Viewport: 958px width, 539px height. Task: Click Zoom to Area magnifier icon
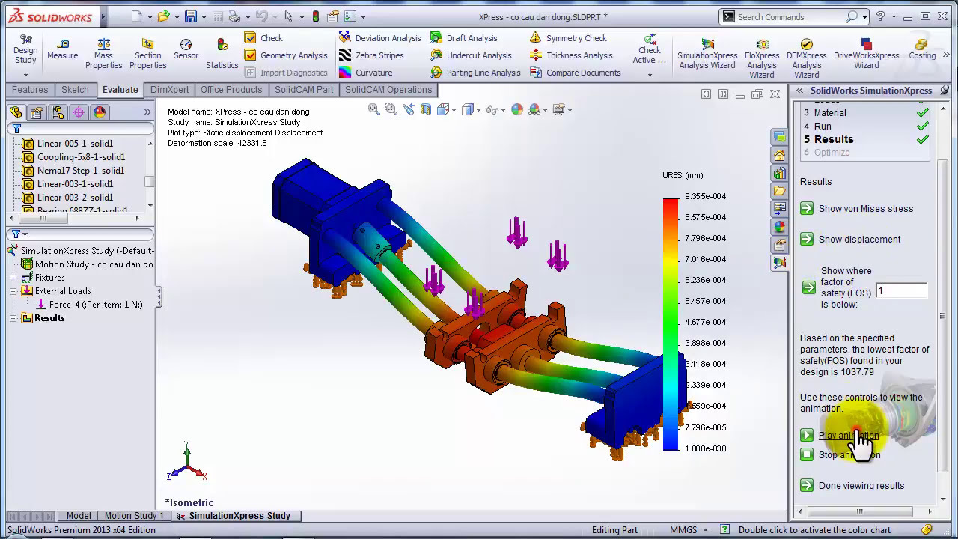[x=391, y=110]
